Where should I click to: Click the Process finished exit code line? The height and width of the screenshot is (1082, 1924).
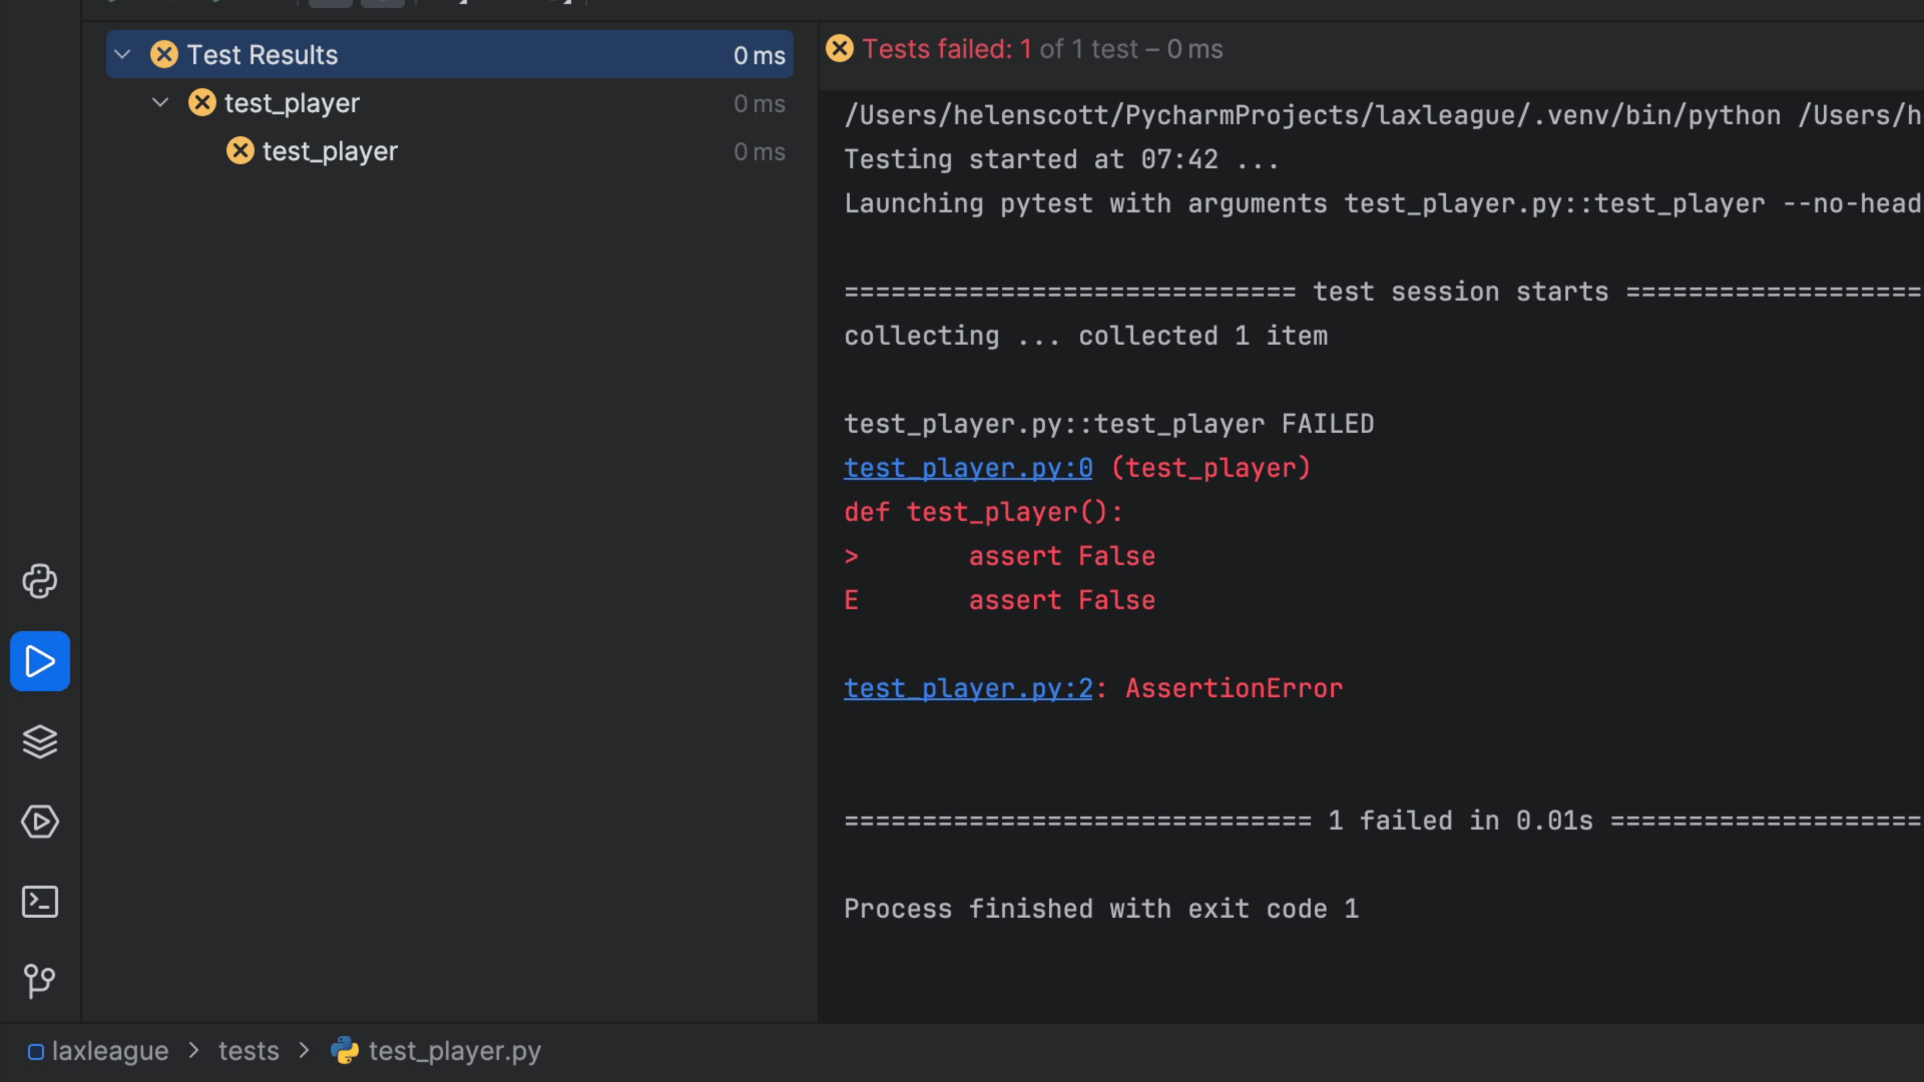(x=1101, y=909)
